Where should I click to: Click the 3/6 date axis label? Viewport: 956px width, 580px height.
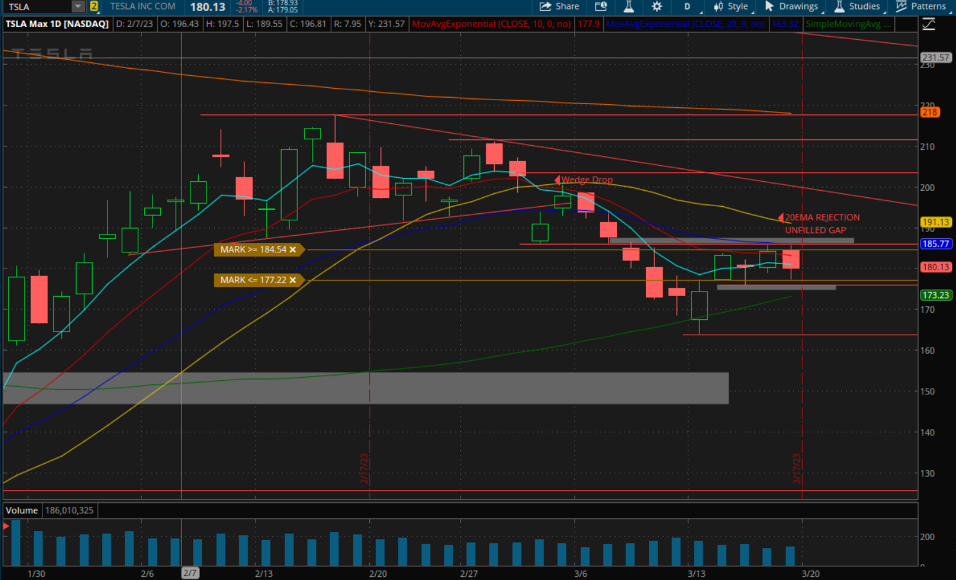(x=581, y=574)
